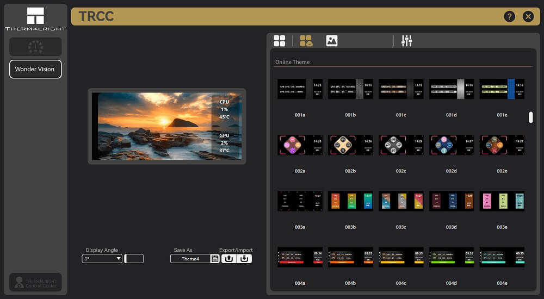Click the dimmed sensor dial sidebar icon
The width and height of the screenshot is (544, 299).
pos(35,47)
